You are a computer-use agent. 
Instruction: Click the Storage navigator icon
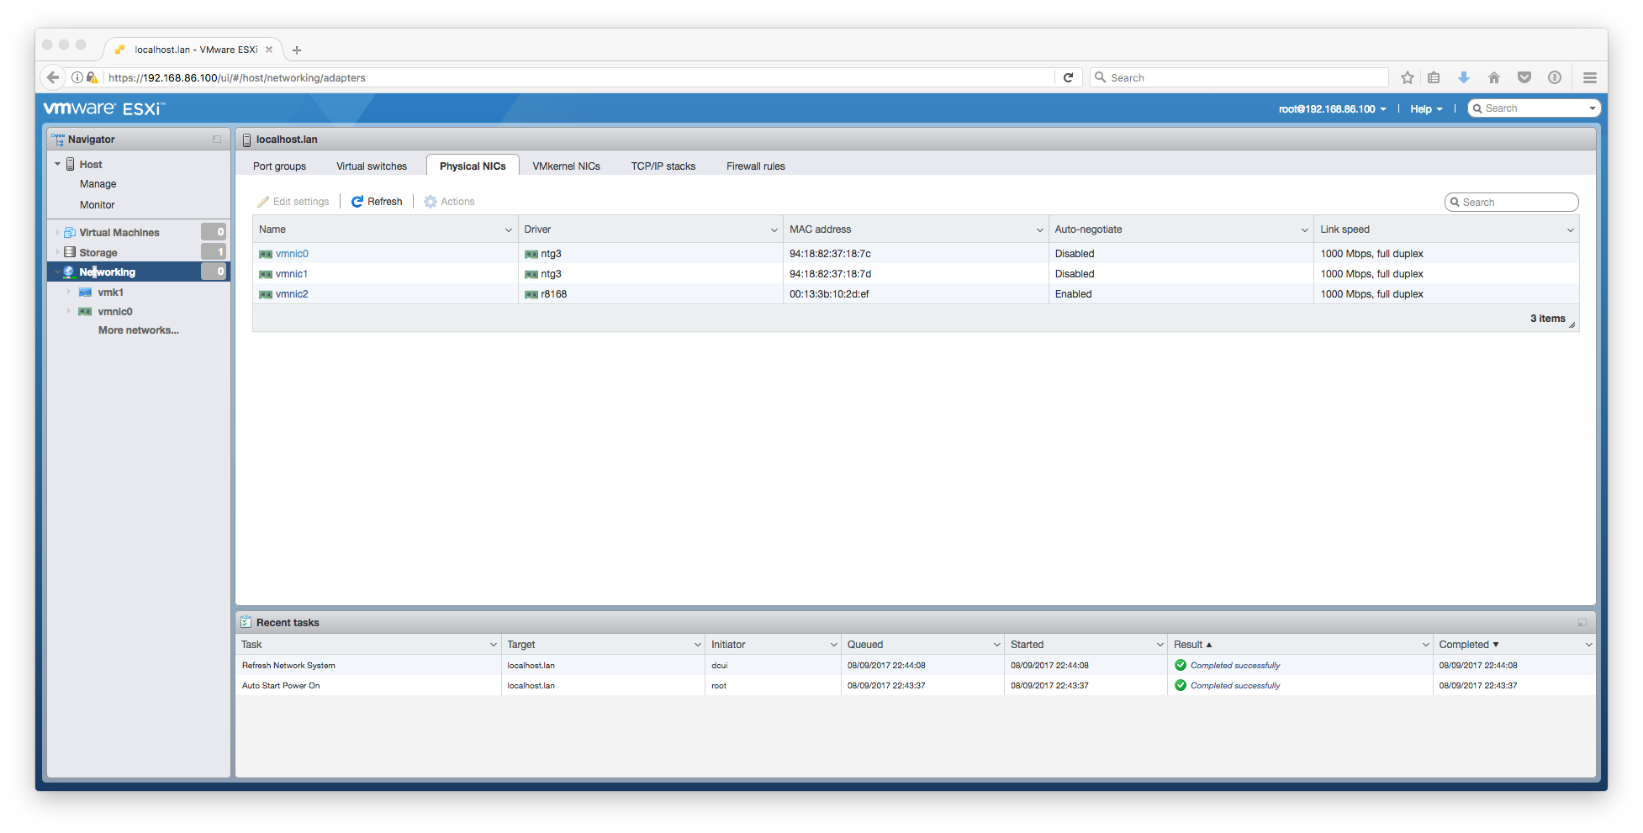click(70, 252)
